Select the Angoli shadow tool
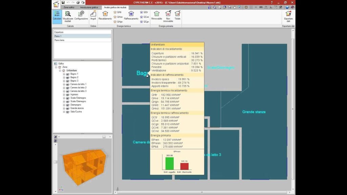347x195 pixels. click(x=93, y=16)
